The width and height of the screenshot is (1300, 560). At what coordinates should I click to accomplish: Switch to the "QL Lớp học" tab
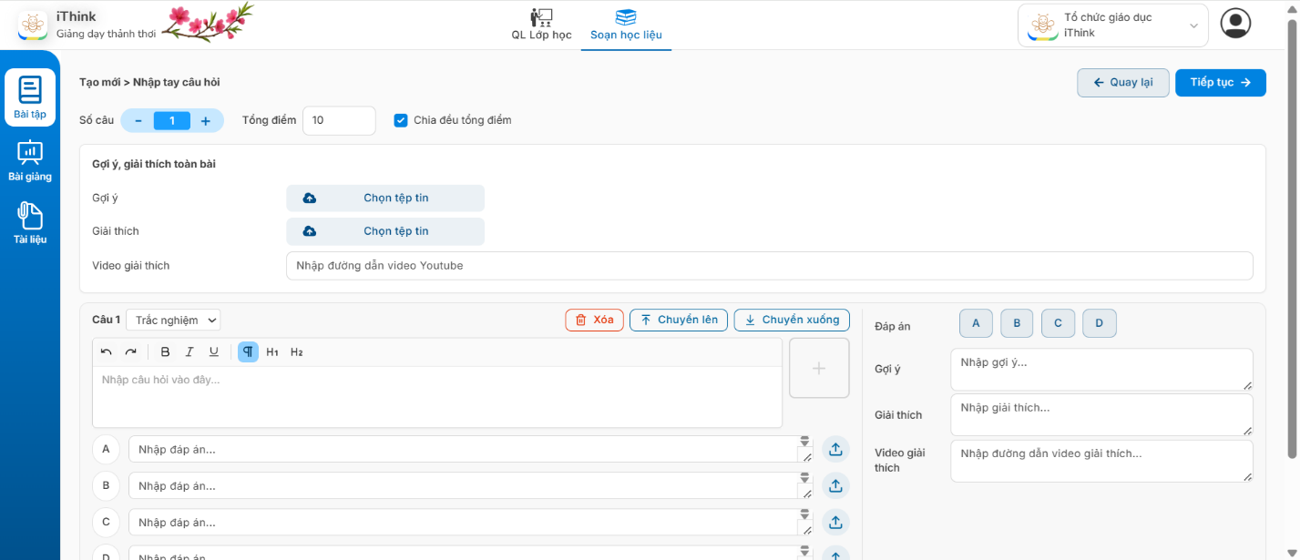(x=541, y=25)
